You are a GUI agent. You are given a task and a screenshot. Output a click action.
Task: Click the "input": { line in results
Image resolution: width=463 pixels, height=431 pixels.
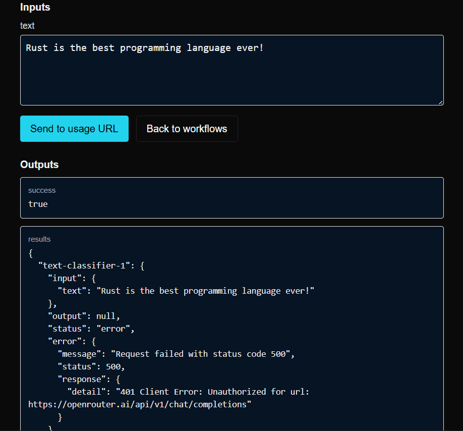click(72, 278)
